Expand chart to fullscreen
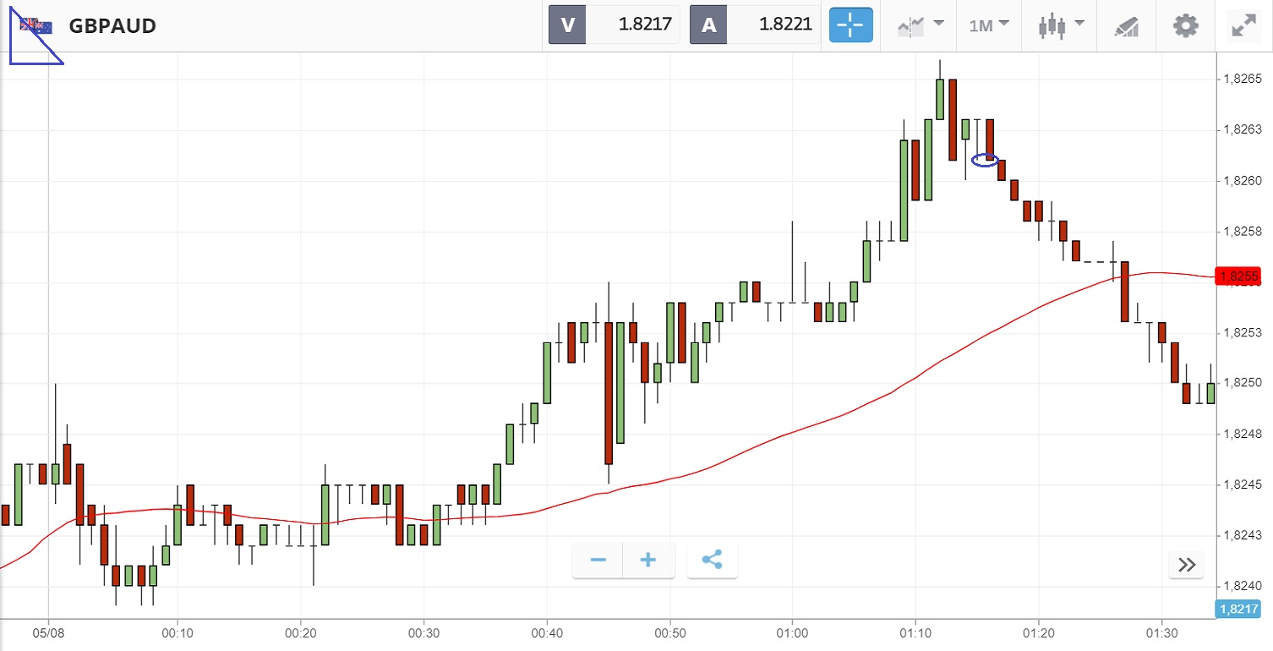The height and width of the screenshot is (651, 1273). 1243,25
